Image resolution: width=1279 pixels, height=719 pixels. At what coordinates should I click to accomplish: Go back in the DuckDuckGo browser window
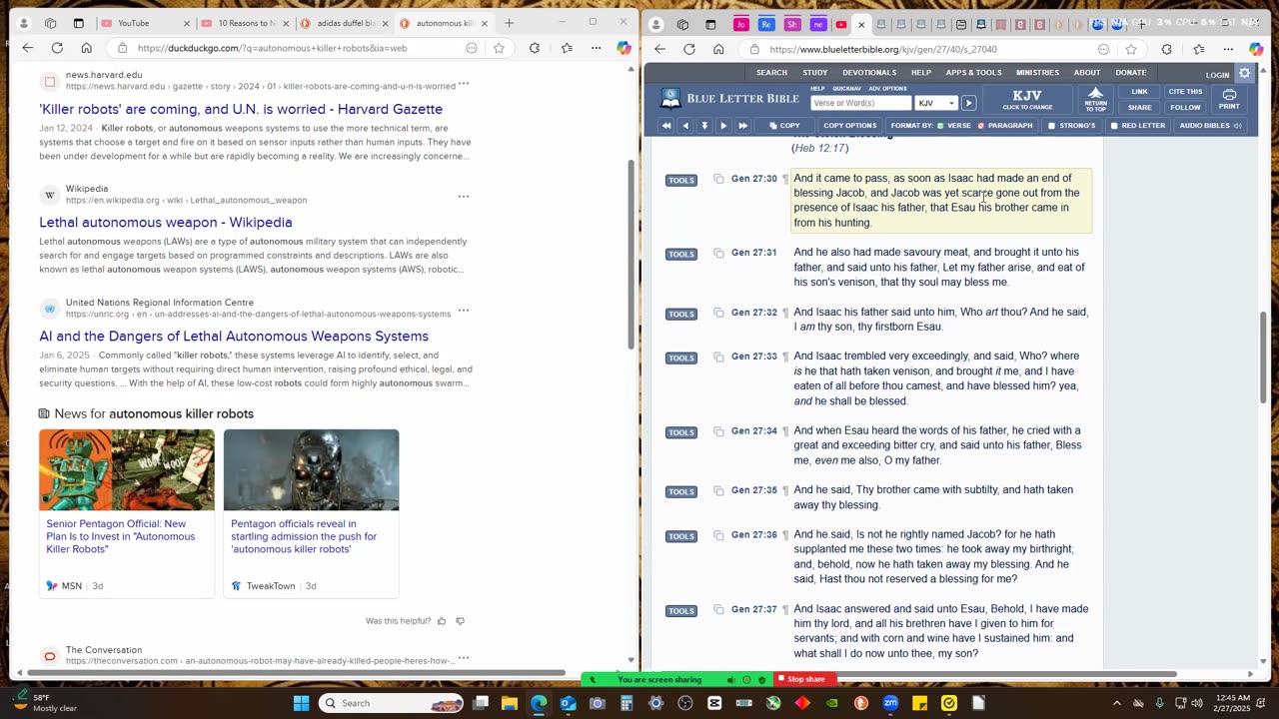tap(28, 48)
